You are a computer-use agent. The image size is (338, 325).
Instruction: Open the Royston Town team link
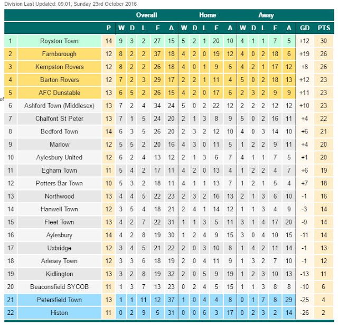point(59,41)
